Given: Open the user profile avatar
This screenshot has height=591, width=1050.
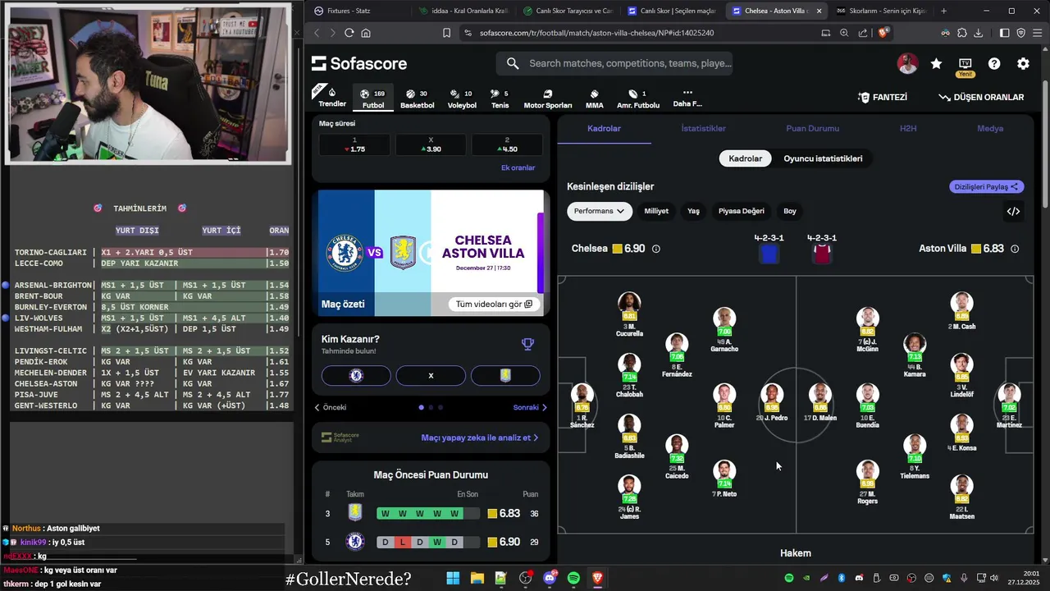Looking at the screenshot, I should [907, 63].
